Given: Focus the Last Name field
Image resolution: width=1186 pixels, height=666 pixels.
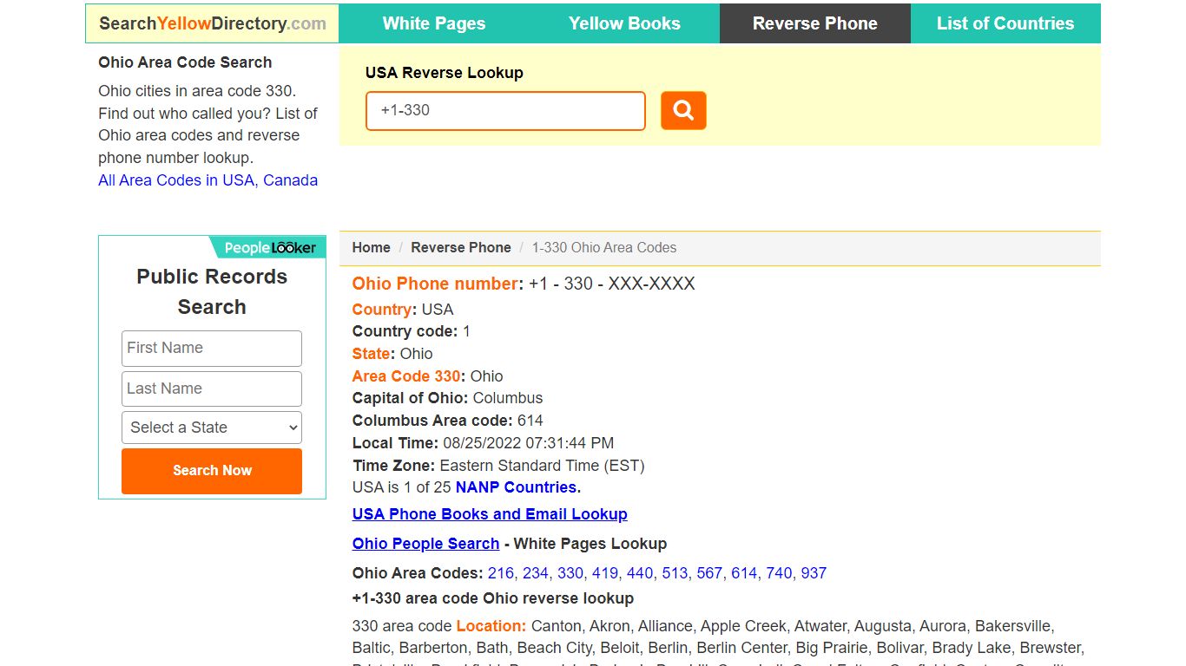Looking at the screenshot, I should [x=212, y=388].
